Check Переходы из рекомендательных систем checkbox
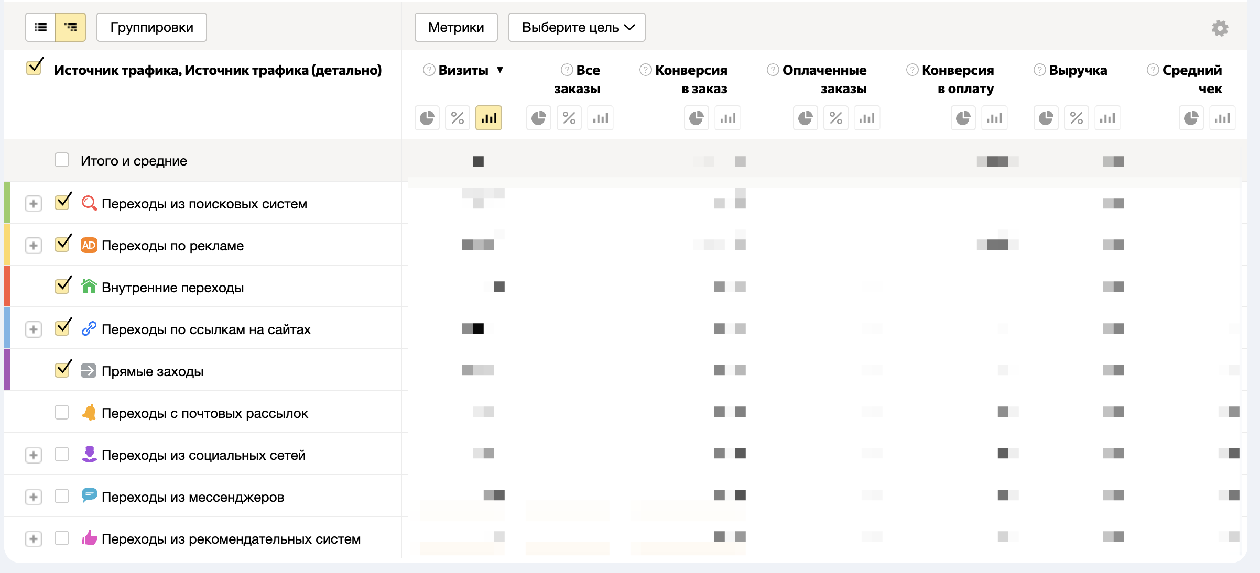The image size is (1260, 573). point(62,538)
